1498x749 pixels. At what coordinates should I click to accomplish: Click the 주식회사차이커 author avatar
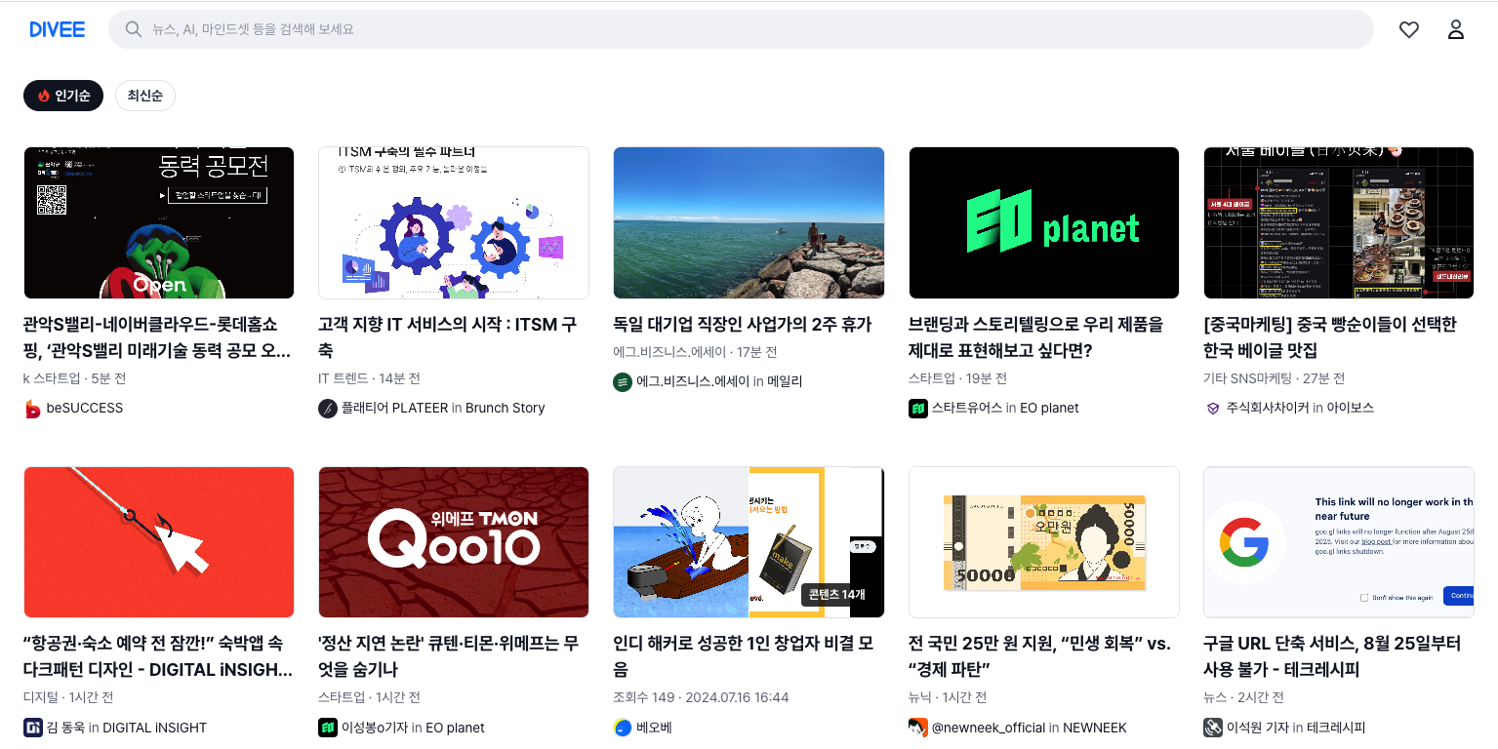click(x=1213, y=409)
